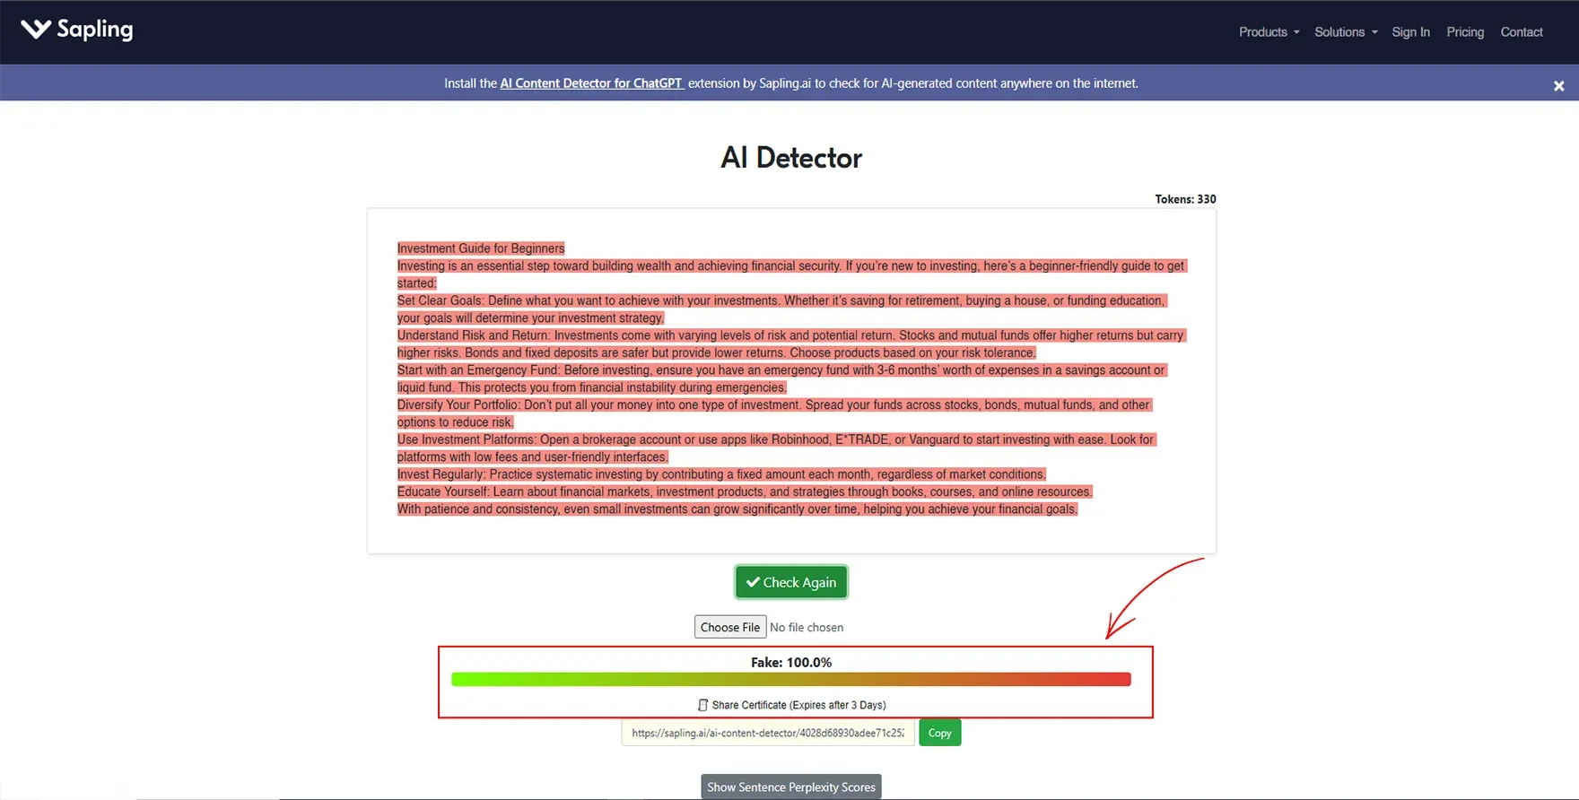Click the 'Start with an Emergency Fund' sentence
The width and height of the screenshot is (1579, 800).
coord(781,378)
